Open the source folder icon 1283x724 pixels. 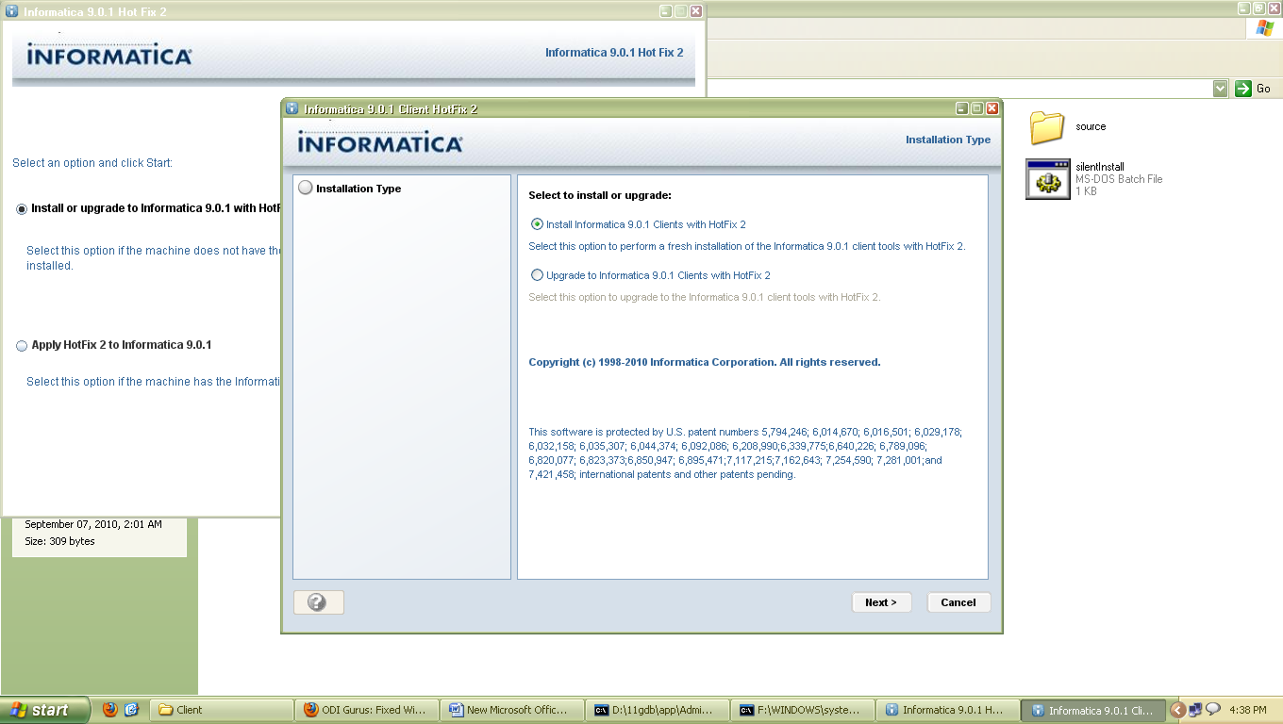pos(1047,127)
